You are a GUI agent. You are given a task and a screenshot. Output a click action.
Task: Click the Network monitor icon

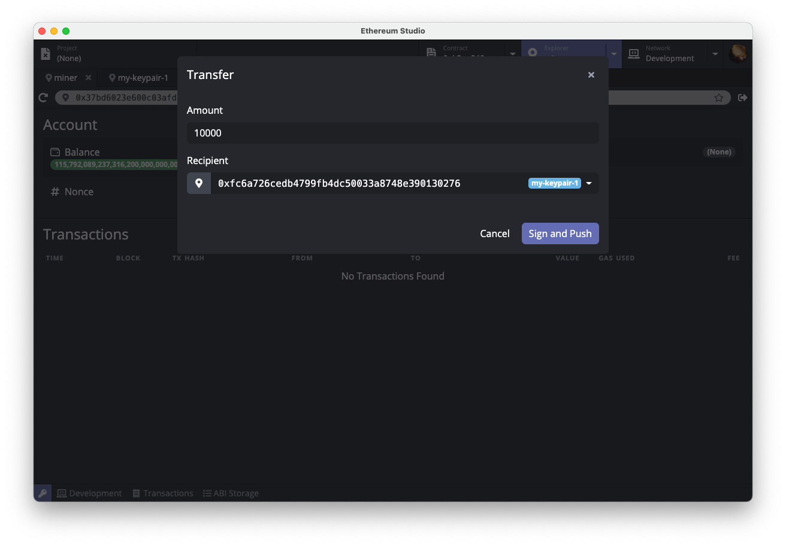point(634,54)
